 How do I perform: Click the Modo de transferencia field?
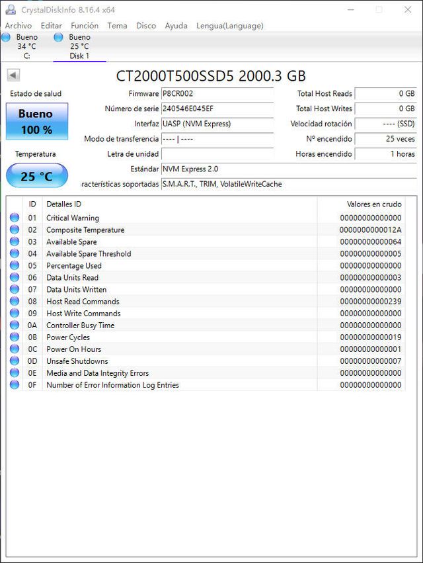click(217, 139)
